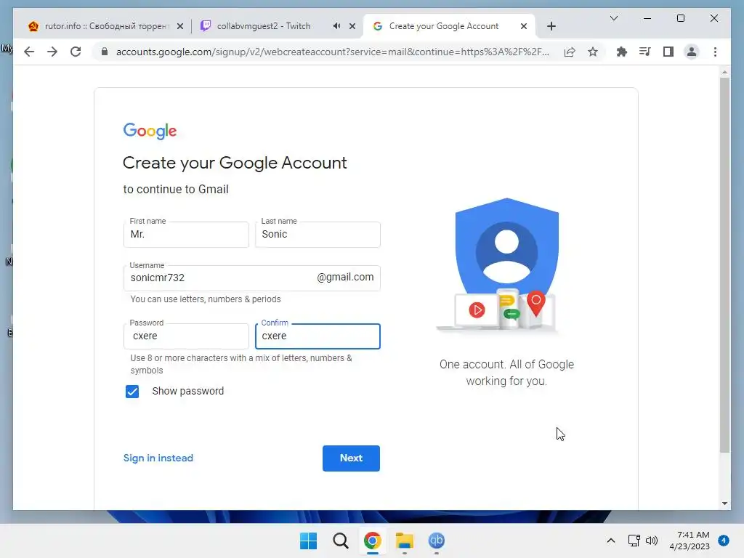Viewport: 744px width, 558px height.
Task: Bookmark this page with the star icon
Action: pos(593,52)
